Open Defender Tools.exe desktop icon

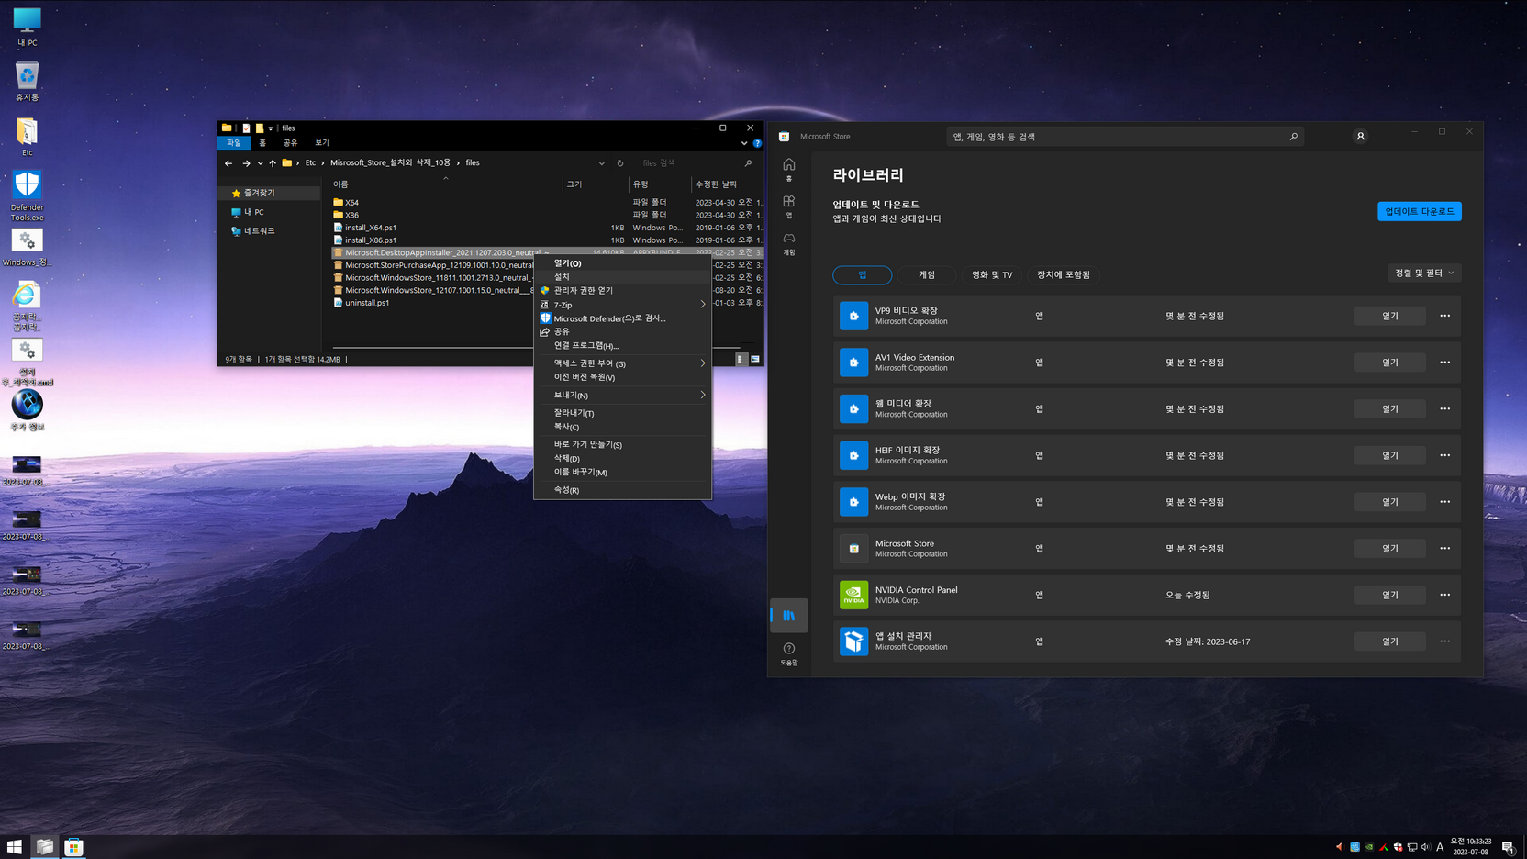pos(27,195)
